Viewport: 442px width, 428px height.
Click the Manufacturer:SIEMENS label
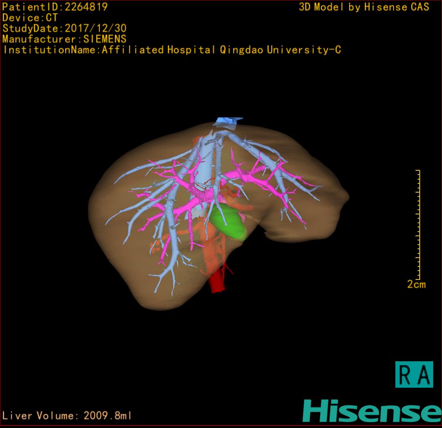pos(64,39)
